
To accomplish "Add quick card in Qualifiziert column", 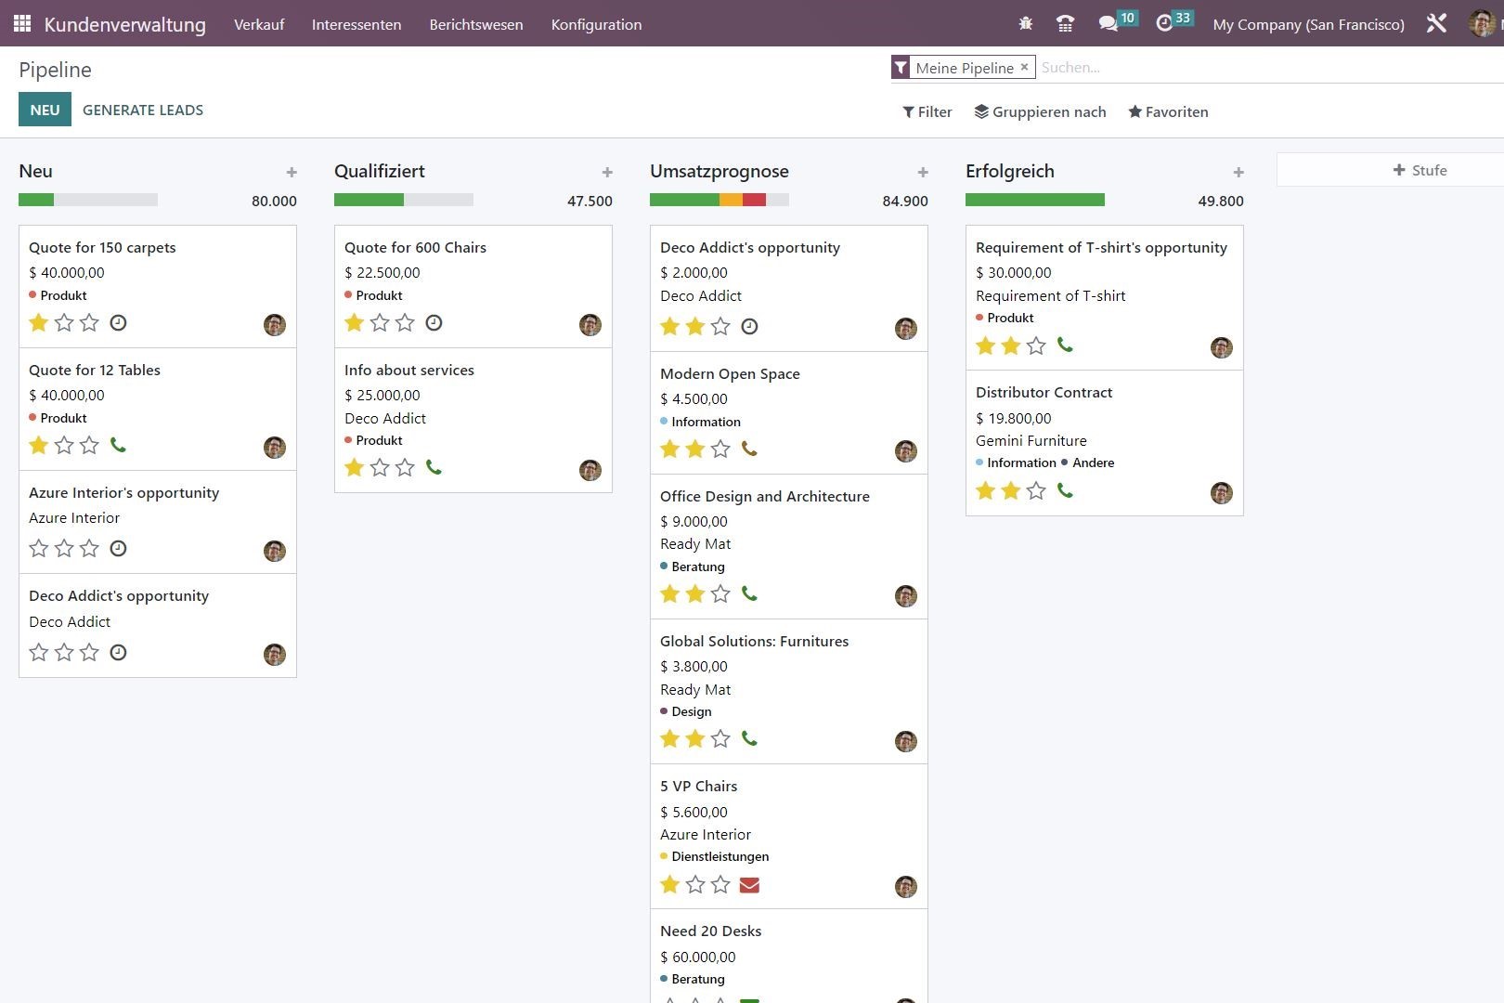I will coord(607,172).
